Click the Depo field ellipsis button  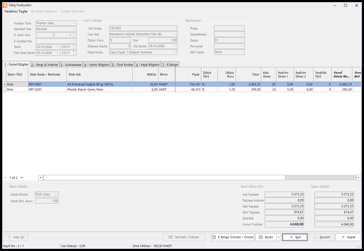(x=242, y=40)
